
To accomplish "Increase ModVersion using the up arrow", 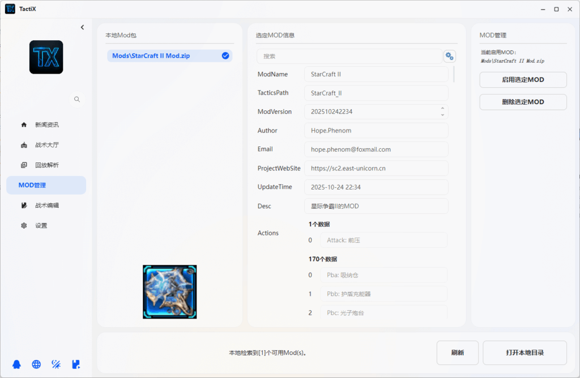I will 442,108.
